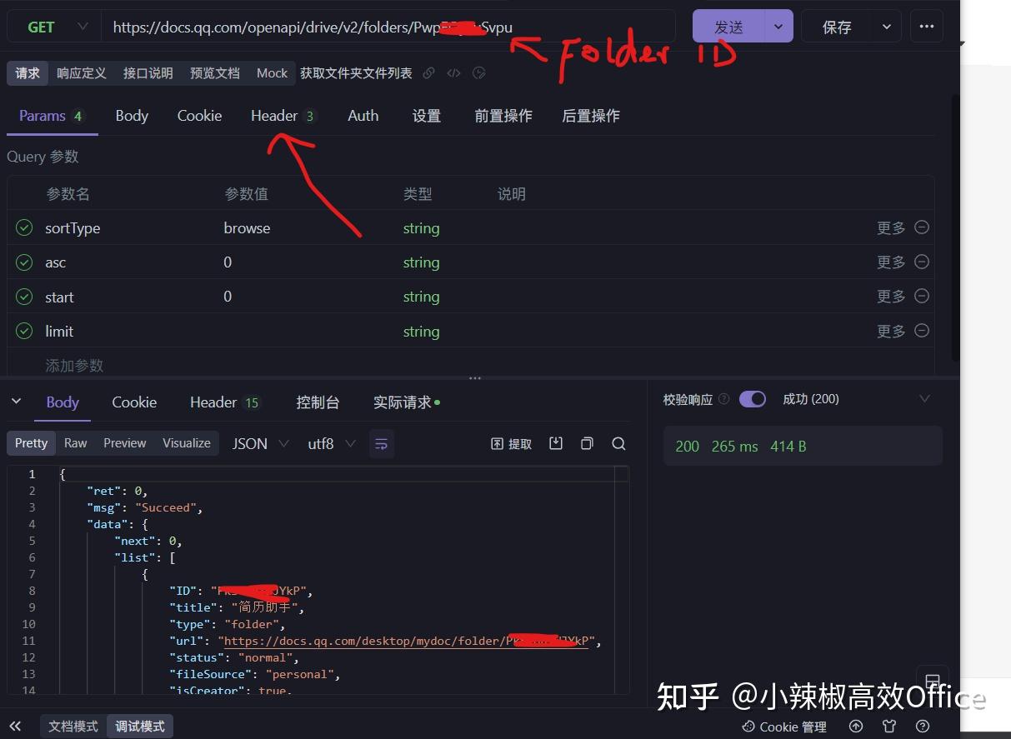Disable the limit parameter checkmark
The height and width of the screenshot is (739, 1011).
point(23,330)
